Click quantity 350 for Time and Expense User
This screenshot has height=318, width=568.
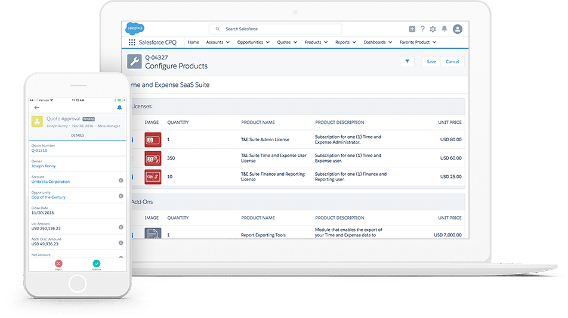pos(171,158)
